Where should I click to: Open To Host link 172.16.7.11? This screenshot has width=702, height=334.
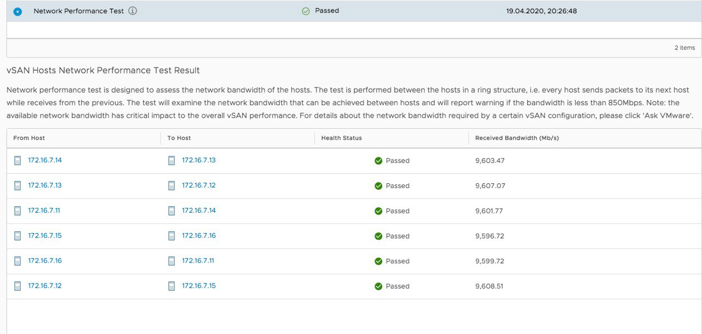pyautogui.click(x=198, y=261)
